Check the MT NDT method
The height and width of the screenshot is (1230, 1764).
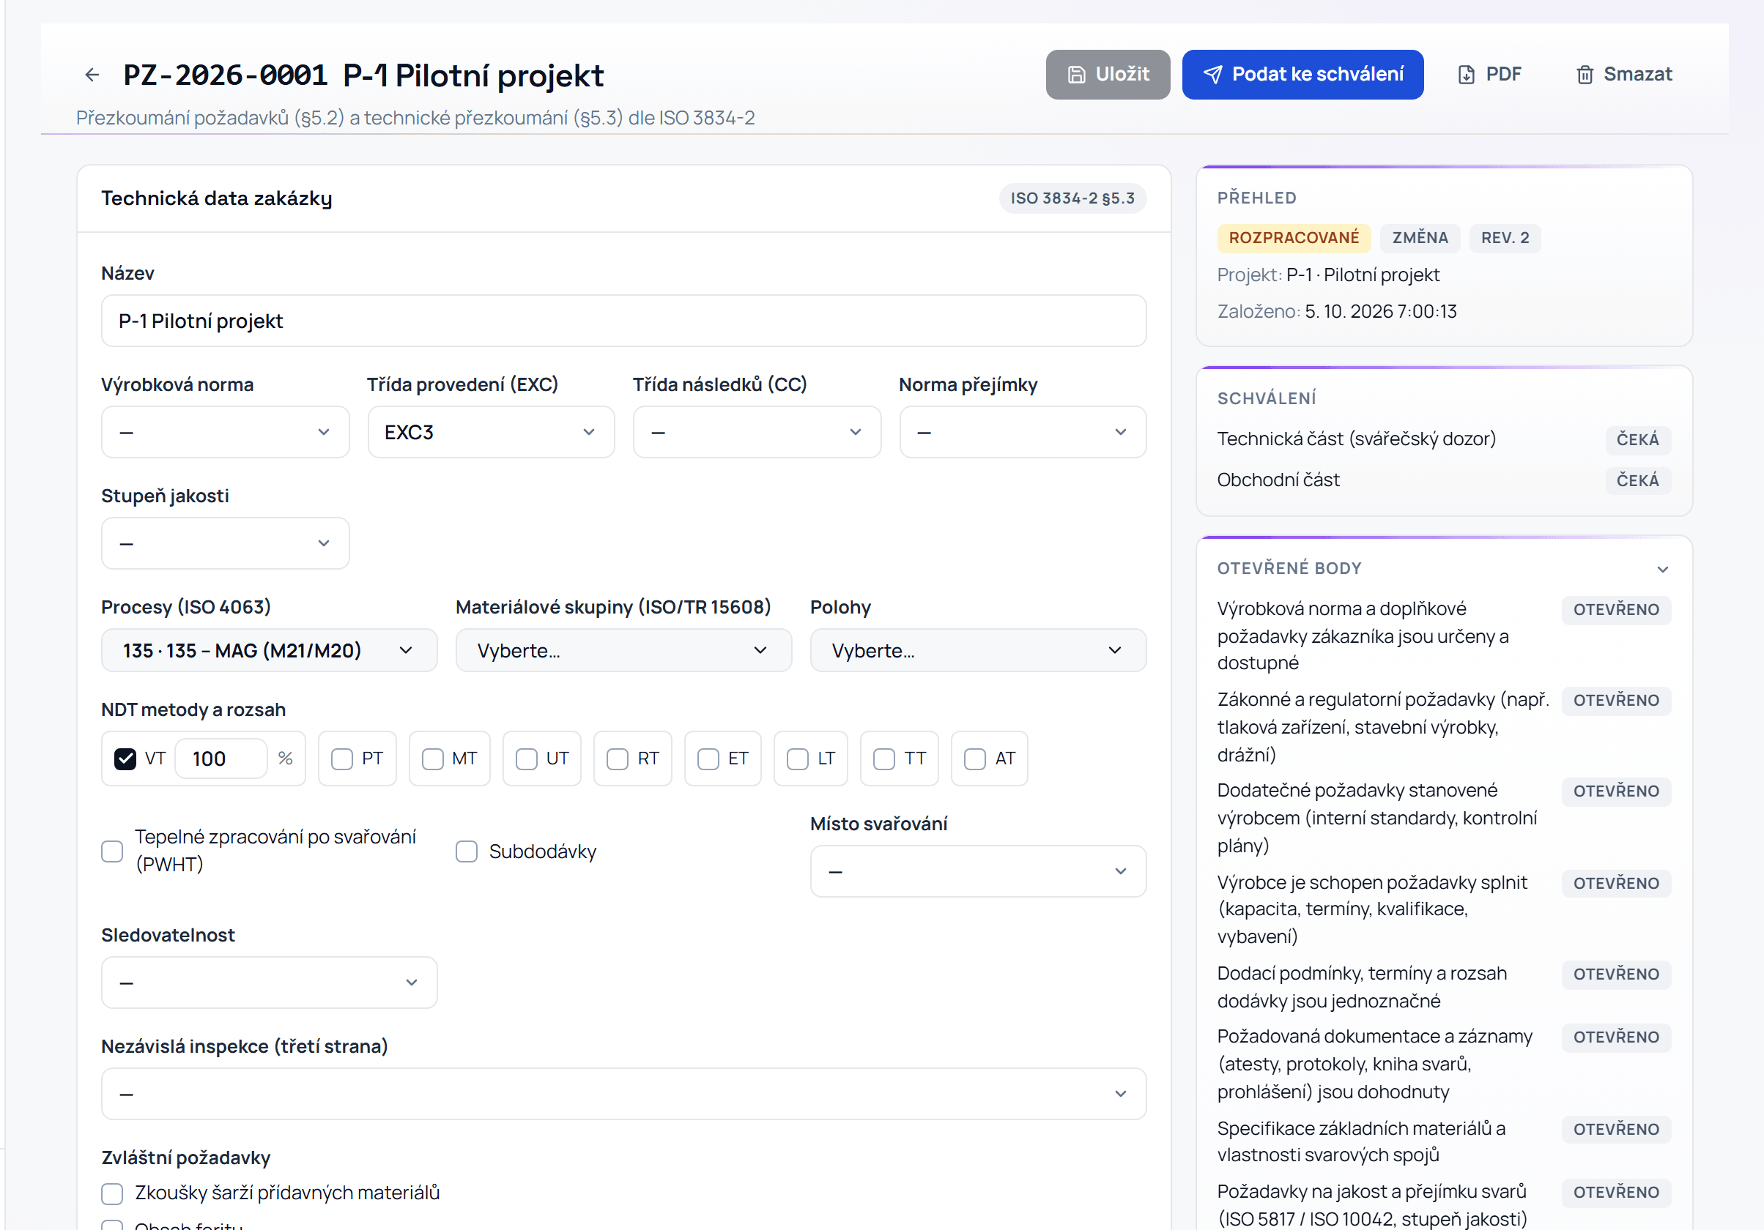click(x=432, y=758)
